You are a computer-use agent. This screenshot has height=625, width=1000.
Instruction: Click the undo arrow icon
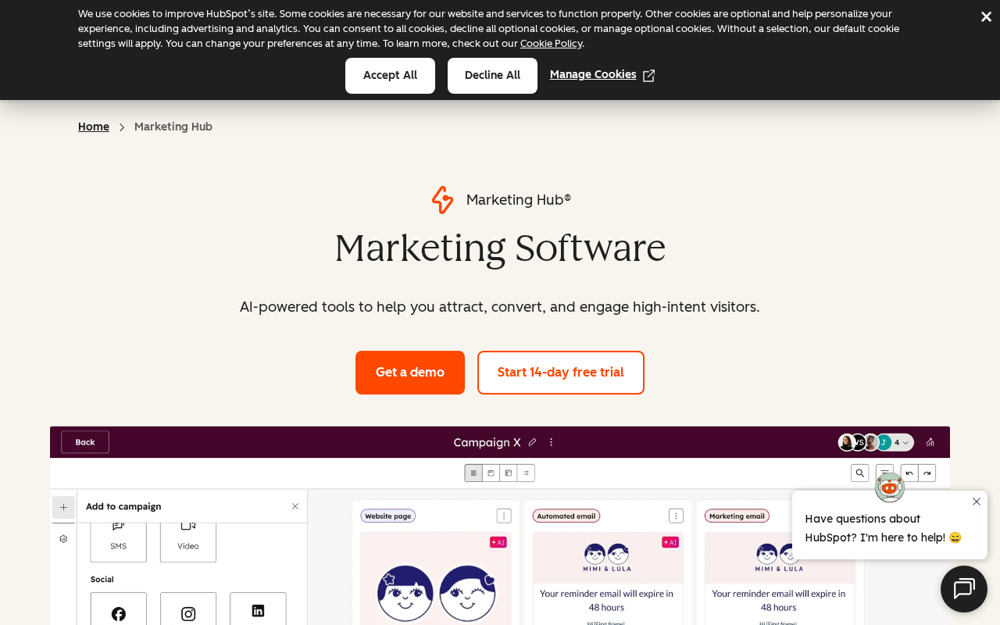909,473
